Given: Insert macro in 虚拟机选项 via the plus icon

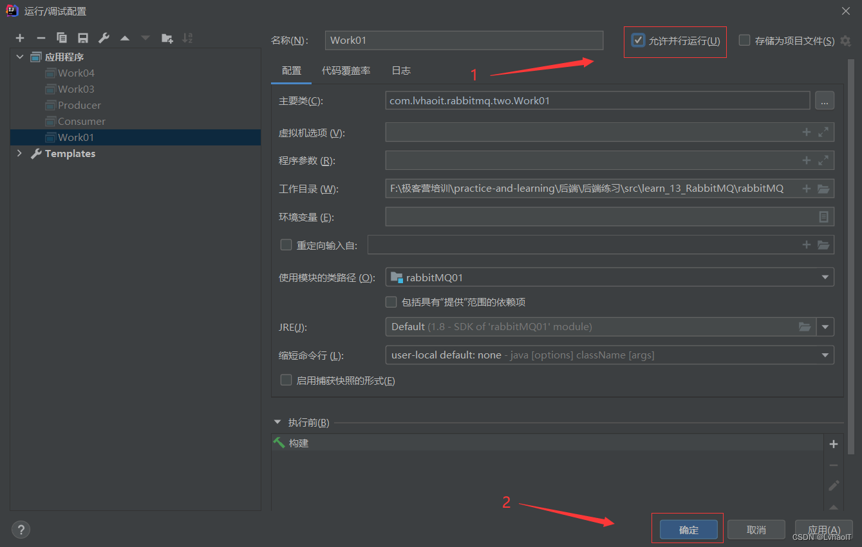Looking at the screenshot, I should pos(806,132).
